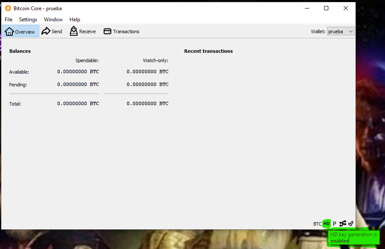The image size is (385, 249).
Task: Open the Help menu
Action: 75,20
